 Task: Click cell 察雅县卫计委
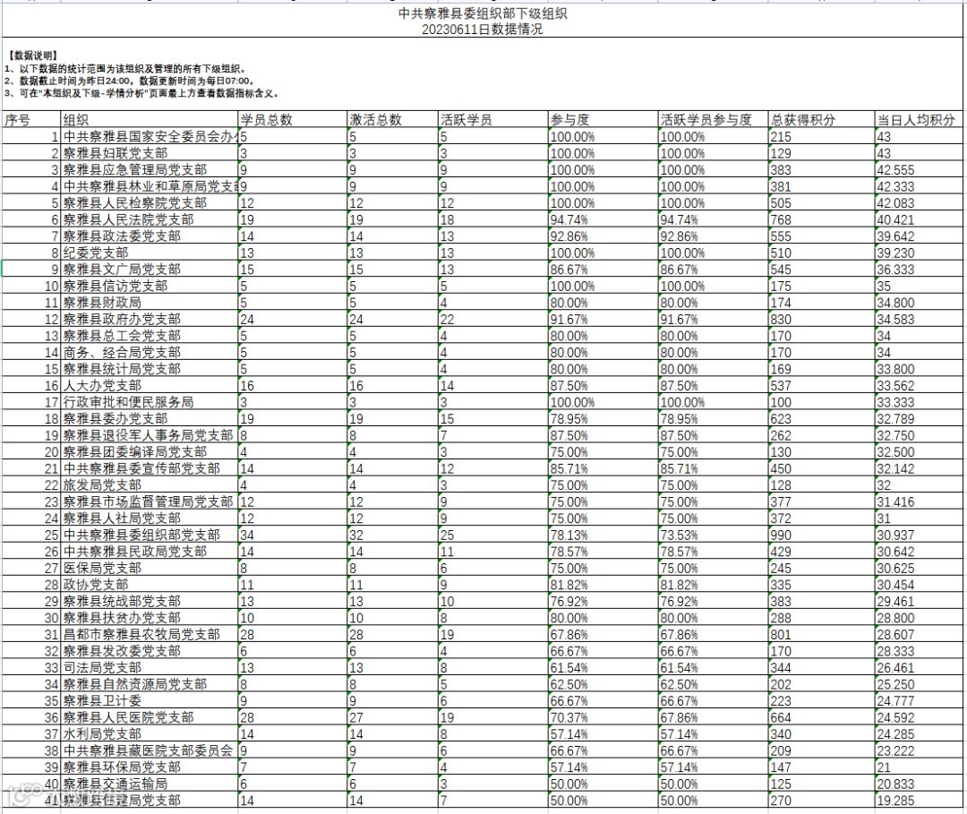click(150, 701)
